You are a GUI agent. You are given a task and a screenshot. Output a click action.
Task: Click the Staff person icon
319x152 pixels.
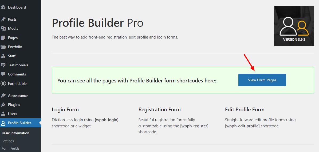[3, 56]
